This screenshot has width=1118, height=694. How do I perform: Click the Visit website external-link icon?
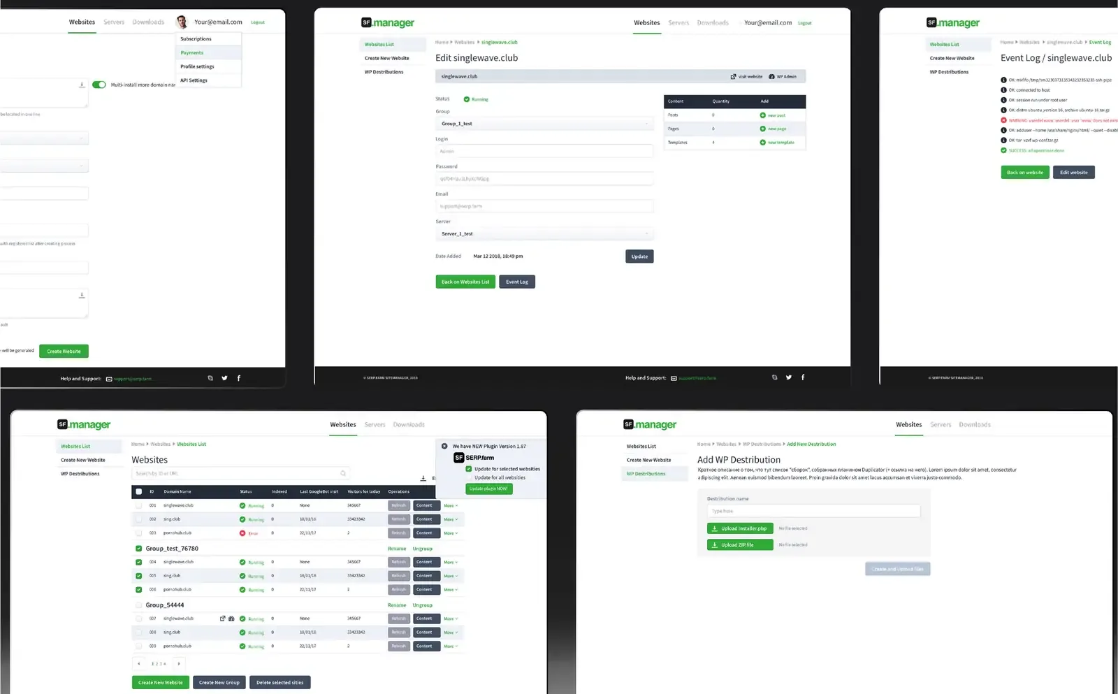tap(733, 77)
